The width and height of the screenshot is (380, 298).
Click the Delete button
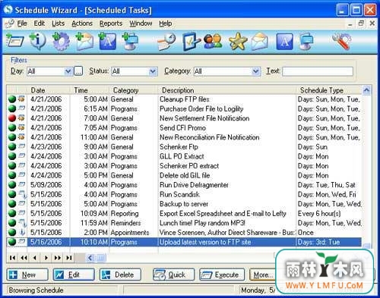(x=120, y=274)
